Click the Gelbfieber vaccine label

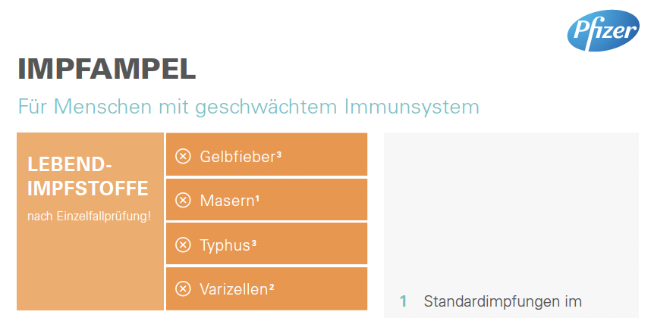237,157
